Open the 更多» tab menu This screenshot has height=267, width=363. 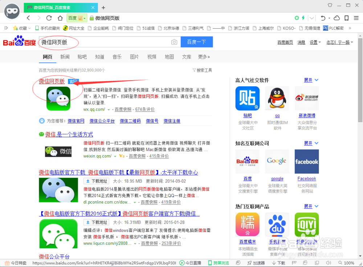coord(204,57)
